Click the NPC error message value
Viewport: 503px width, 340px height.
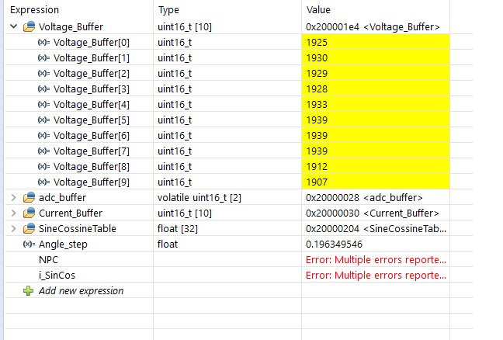(x=376, y=260)
